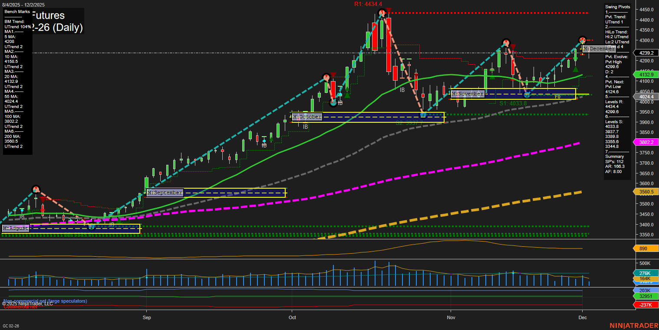Click the Levels R: heading
This screenshot has height=330, width=659.
(615, 101)
